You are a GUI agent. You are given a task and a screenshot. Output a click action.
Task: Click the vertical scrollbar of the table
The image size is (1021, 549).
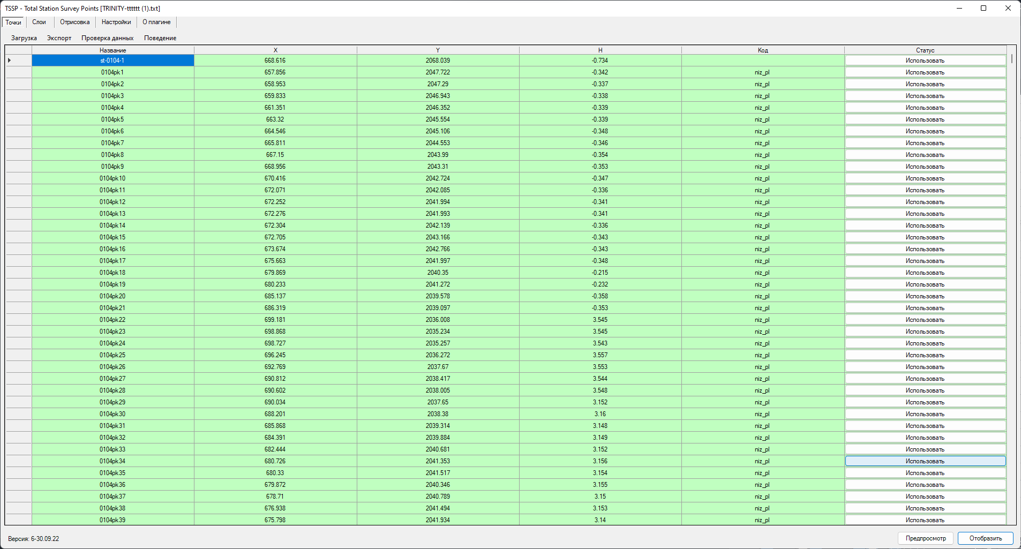[1011, 268]
